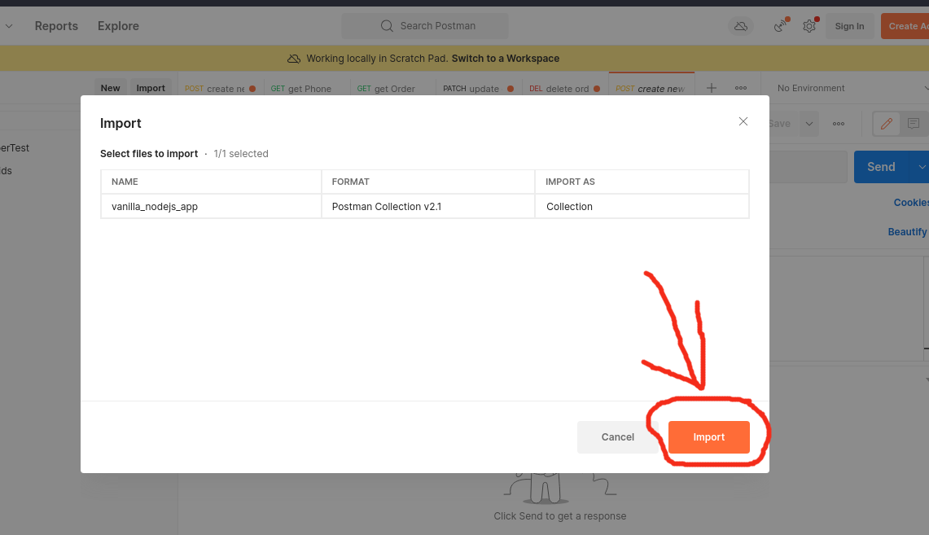Screen dimensions: 929x535
Task: Click the cloud icon in the Scratch Pad banner
Action: click(x=294, y=59)
